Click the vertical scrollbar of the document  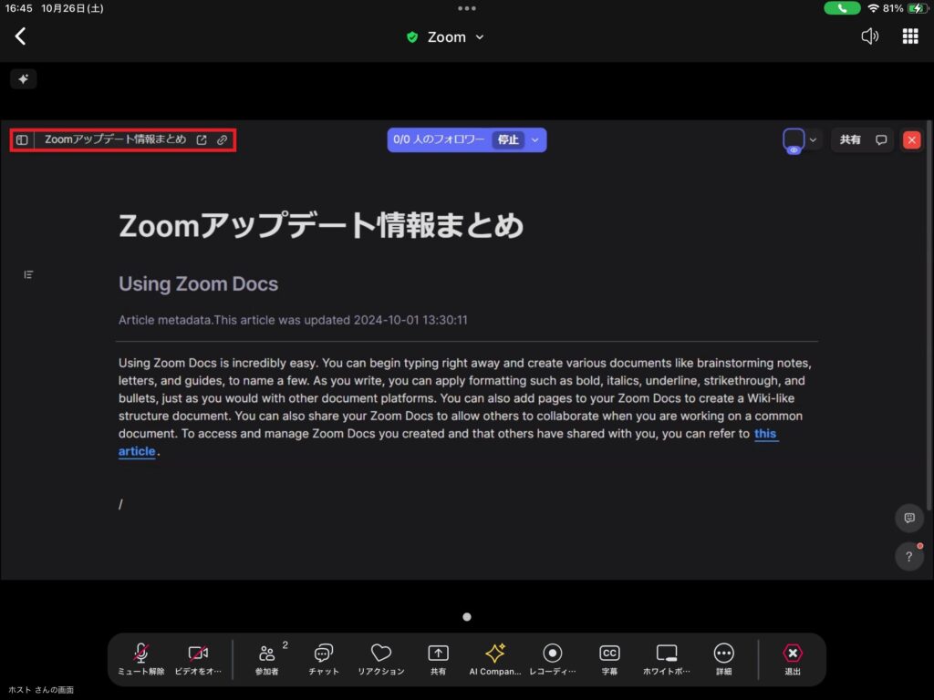pos(929,319)
